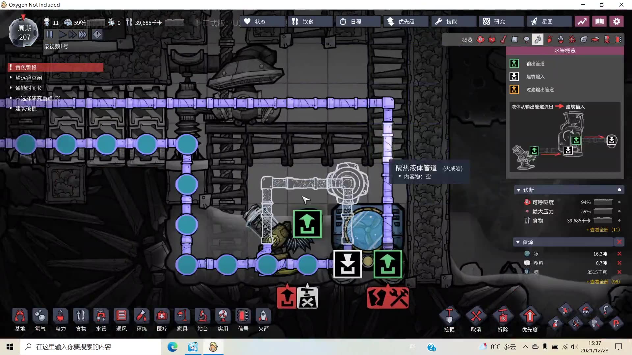This screenshot has width=632, height=355.
Task: Open the settings gear in top bar
Action: pos(617,21)
